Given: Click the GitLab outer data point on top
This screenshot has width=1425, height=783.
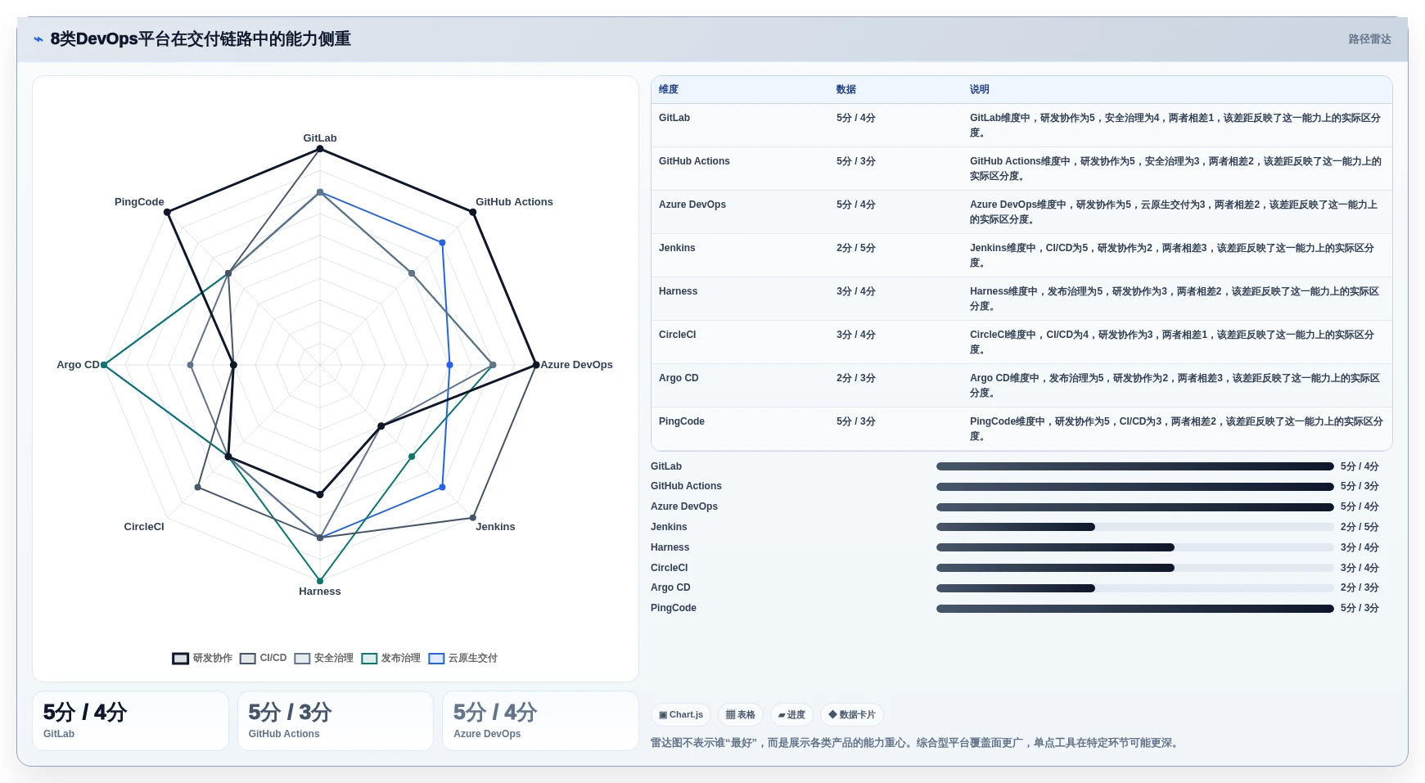Looking at the screenshot, I should coord(320,149).
